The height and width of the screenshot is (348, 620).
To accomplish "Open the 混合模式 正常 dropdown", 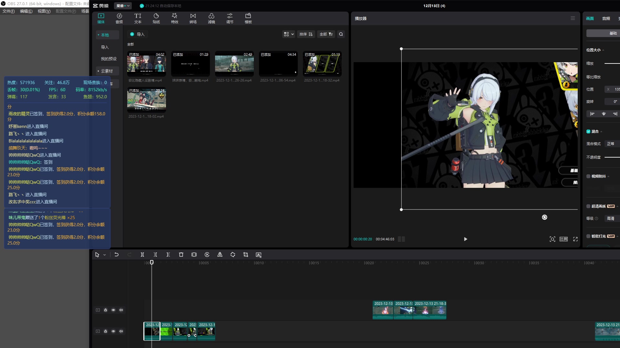I will tap(612, 144).
